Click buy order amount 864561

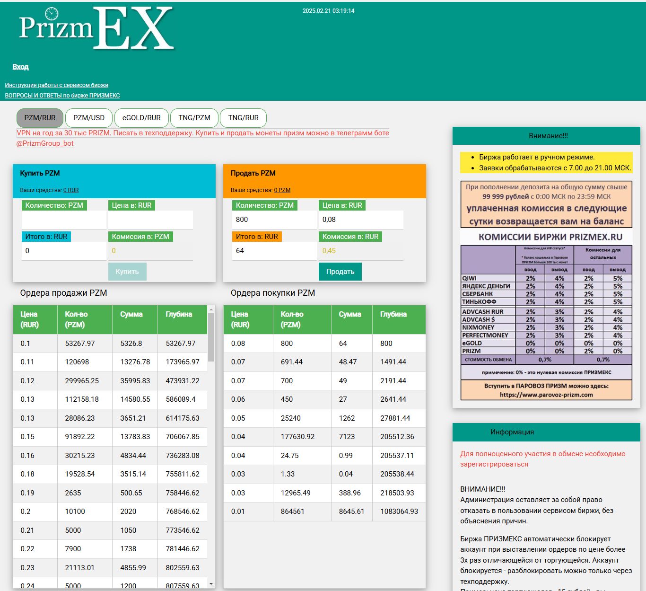(292, 512)
